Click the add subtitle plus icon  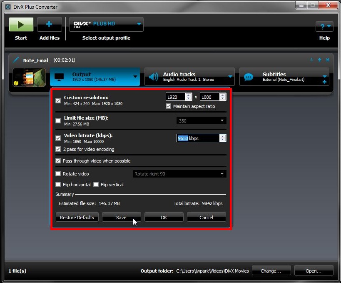324,82
